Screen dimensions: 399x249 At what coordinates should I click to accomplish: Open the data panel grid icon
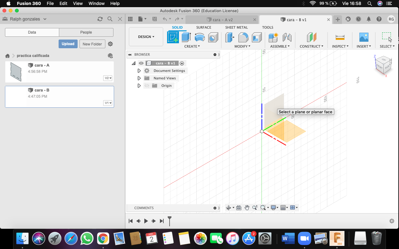[130, 19]
